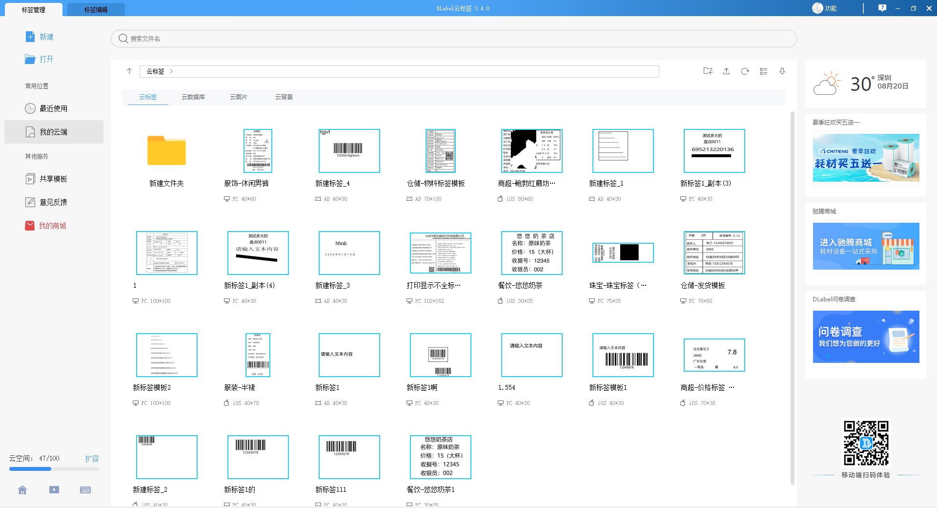Image resolution: width=937 pixels, height=508 pixels.
Task: Open the help question mark
Action: [882, 8]
